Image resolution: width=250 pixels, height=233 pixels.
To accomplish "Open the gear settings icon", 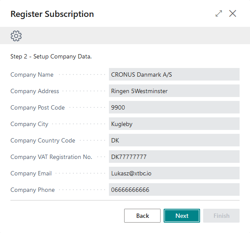I will tap(16, 36).
